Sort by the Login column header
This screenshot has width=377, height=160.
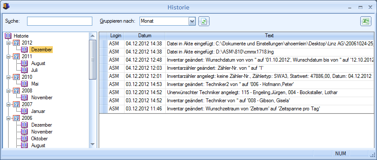(116, 36)
